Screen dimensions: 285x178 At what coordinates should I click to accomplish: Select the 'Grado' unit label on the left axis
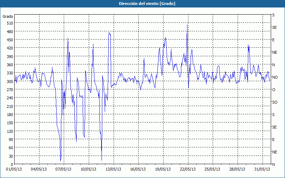click(x=8, y=16)
